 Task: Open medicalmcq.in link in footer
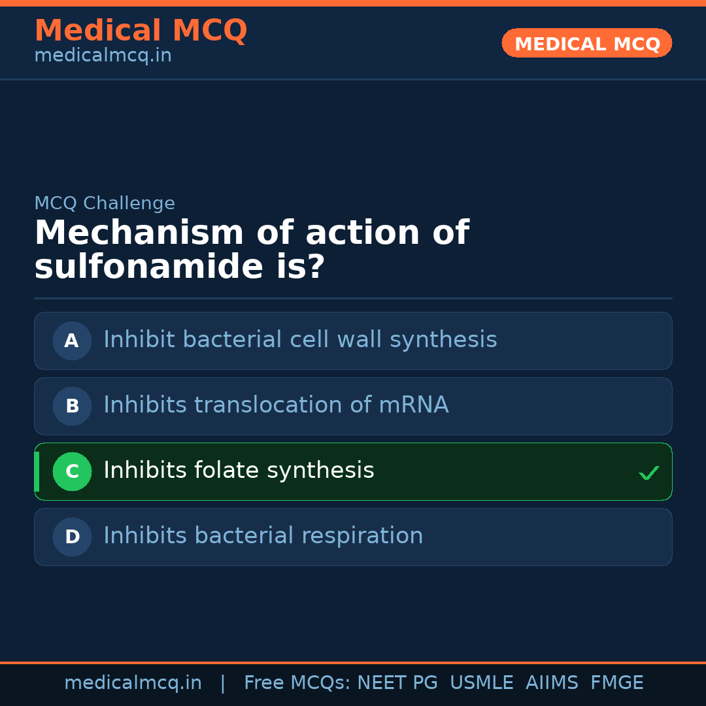[x=133, y=683]
